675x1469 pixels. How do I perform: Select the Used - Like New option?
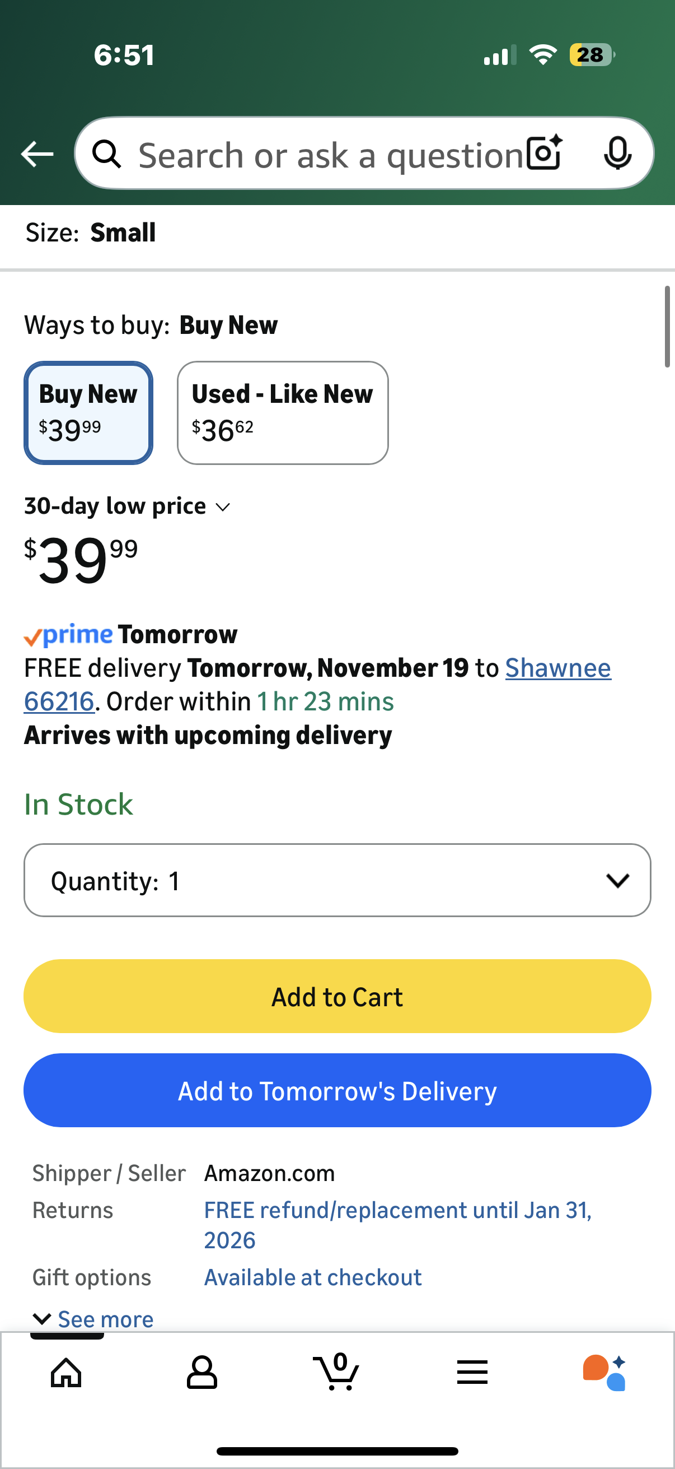(x=283, y=413)
